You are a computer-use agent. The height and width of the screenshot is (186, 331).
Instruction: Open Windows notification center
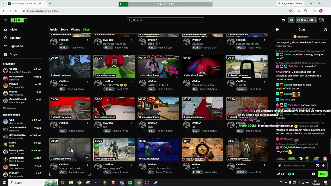pyautogui.click(x=326, y=183)
